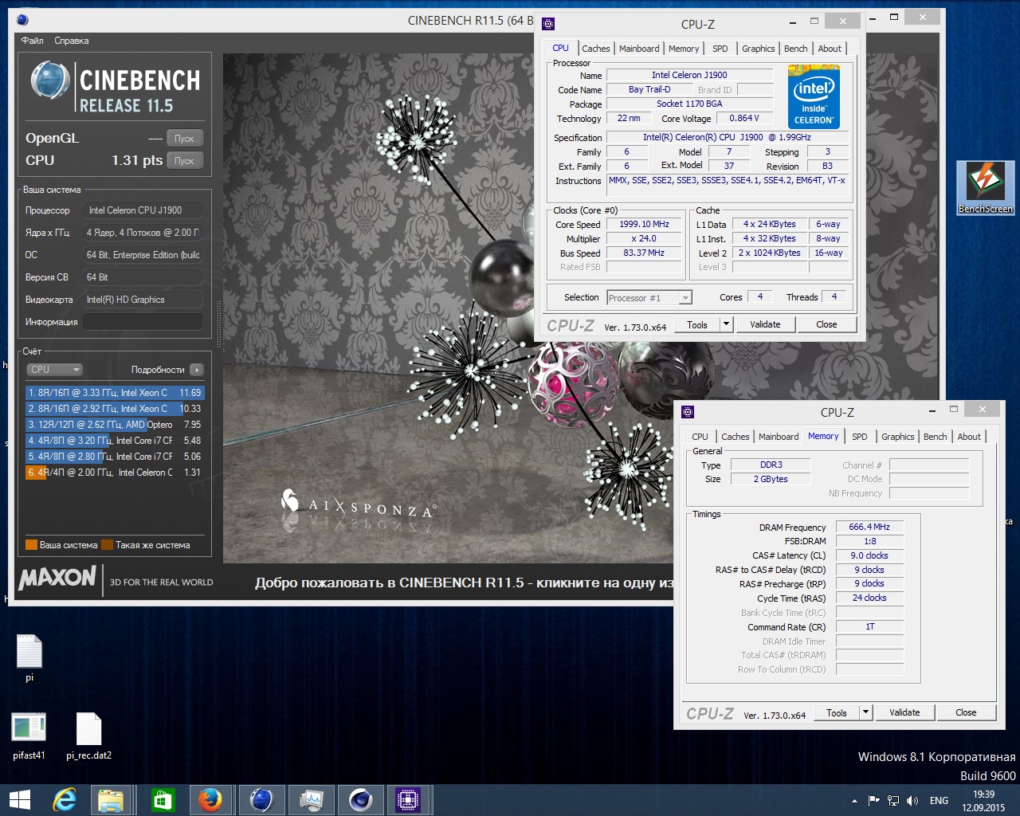1020x816 pixels.
Task: Expand Подробности details arrow in Cinebench
Action: 197,370
